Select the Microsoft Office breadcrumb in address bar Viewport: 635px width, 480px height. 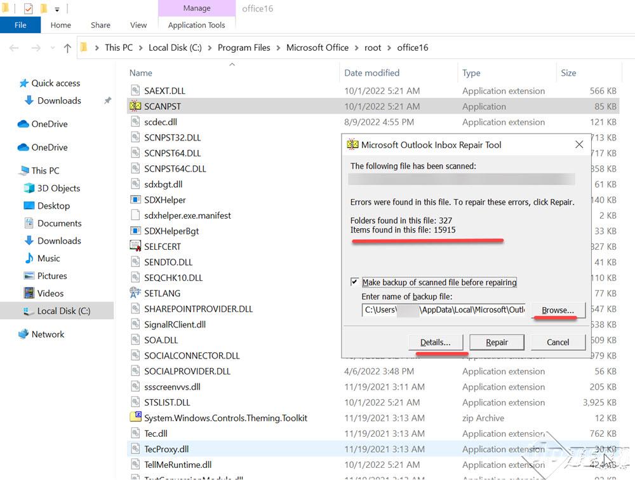pos(317,48)
